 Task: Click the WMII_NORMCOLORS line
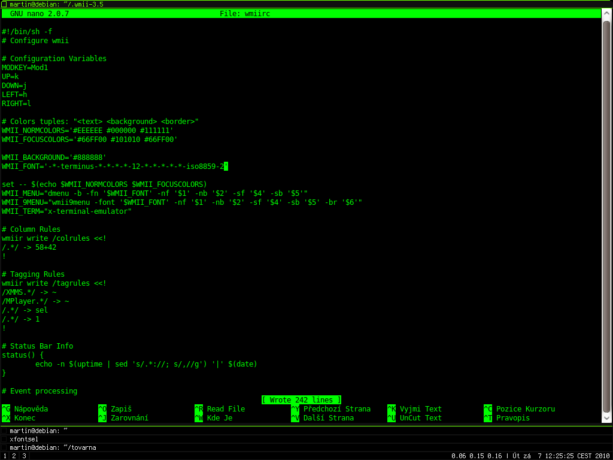pos(87,131)
